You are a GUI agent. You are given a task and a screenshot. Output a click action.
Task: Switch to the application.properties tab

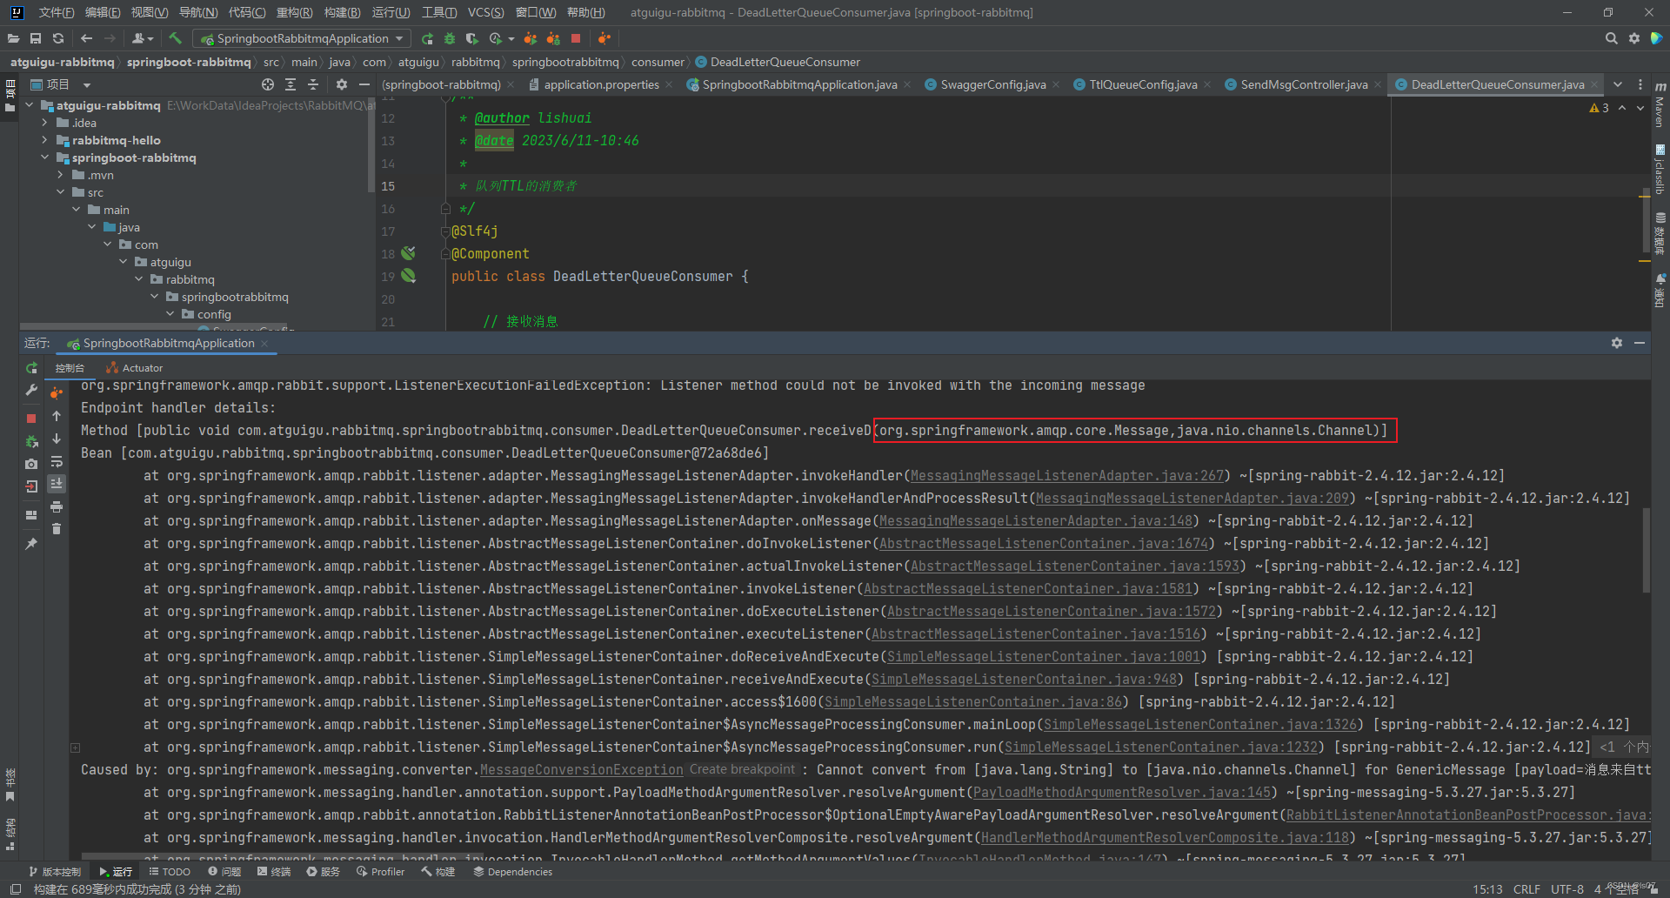tap(601, 84)
